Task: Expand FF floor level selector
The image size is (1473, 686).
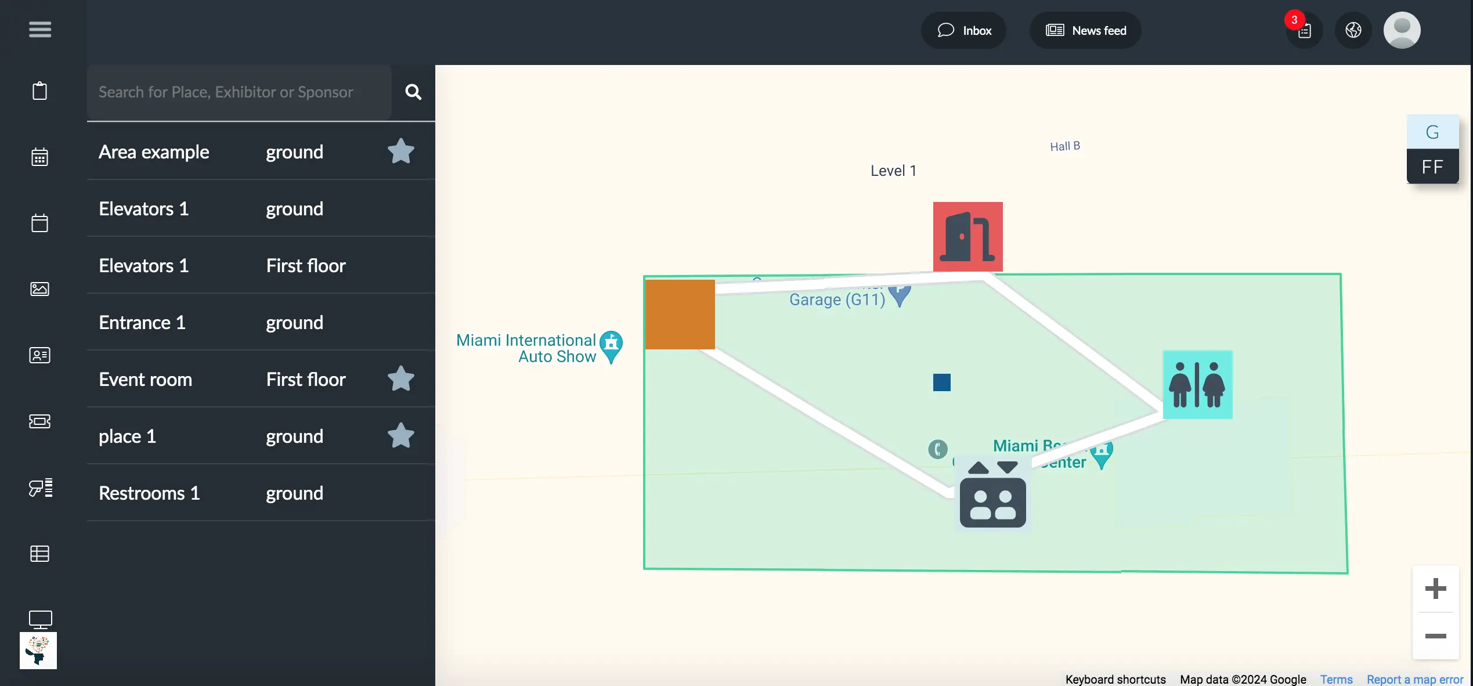Action: pos(1432,167)
